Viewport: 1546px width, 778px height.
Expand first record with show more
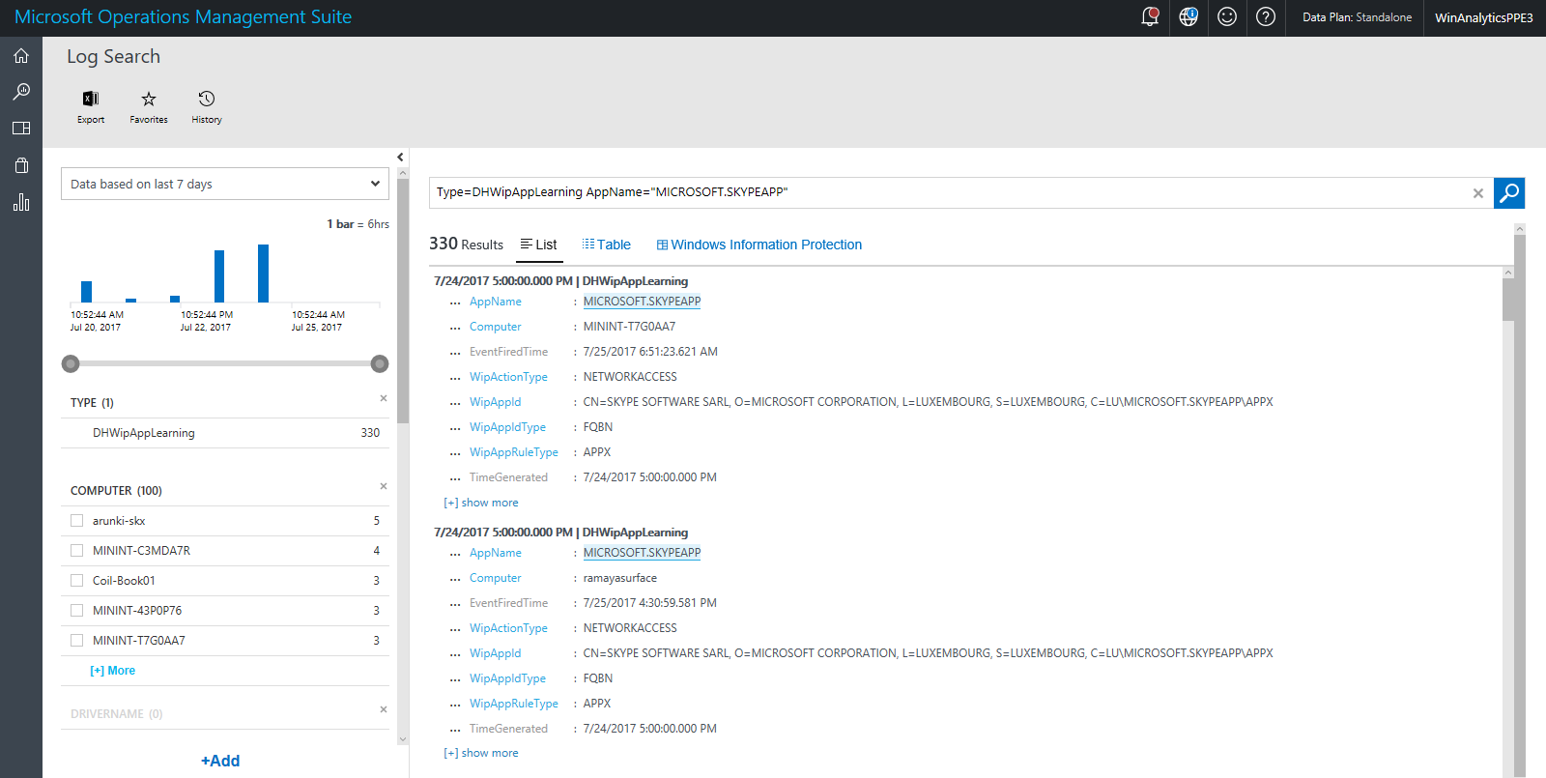pos(481,503)
